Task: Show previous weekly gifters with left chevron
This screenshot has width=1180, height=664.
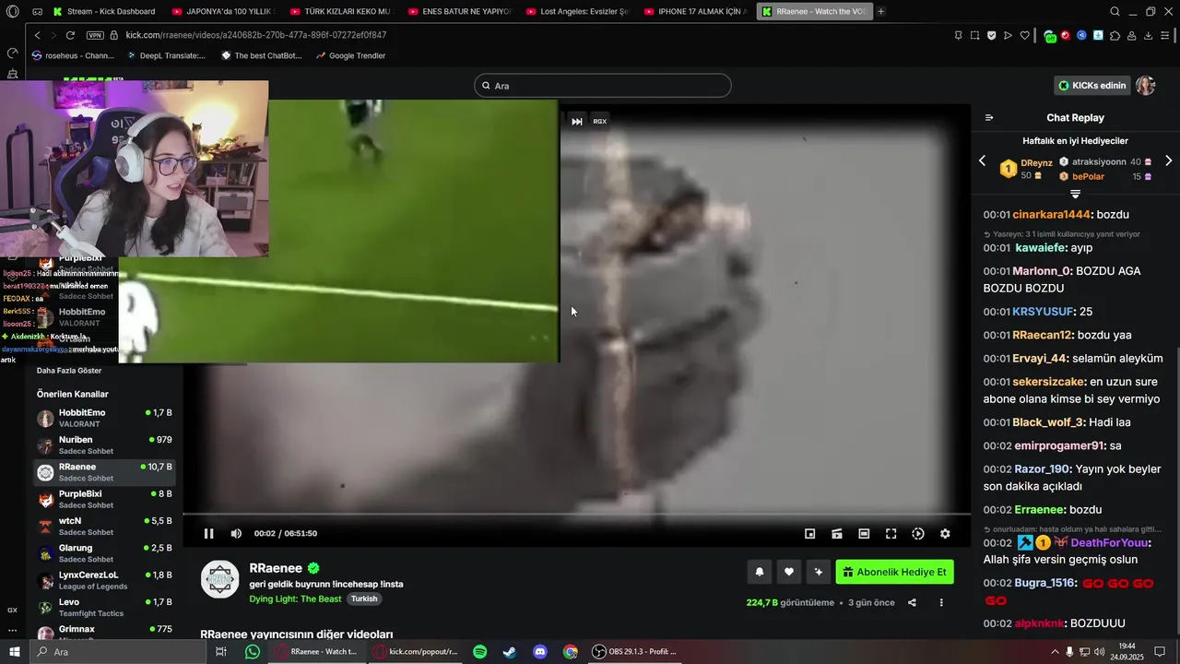Action: [982, 160]
